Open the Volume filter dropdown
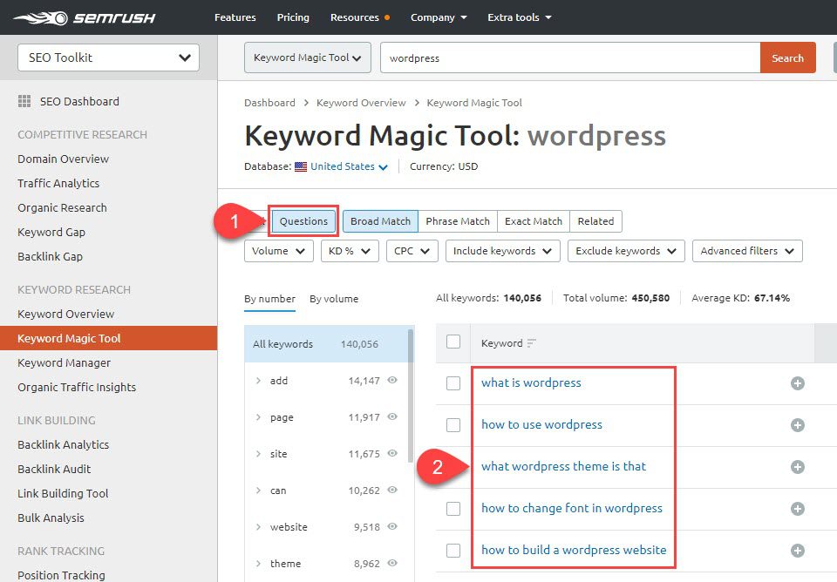Viewport: 837px width, 582px height. point(278,250)
